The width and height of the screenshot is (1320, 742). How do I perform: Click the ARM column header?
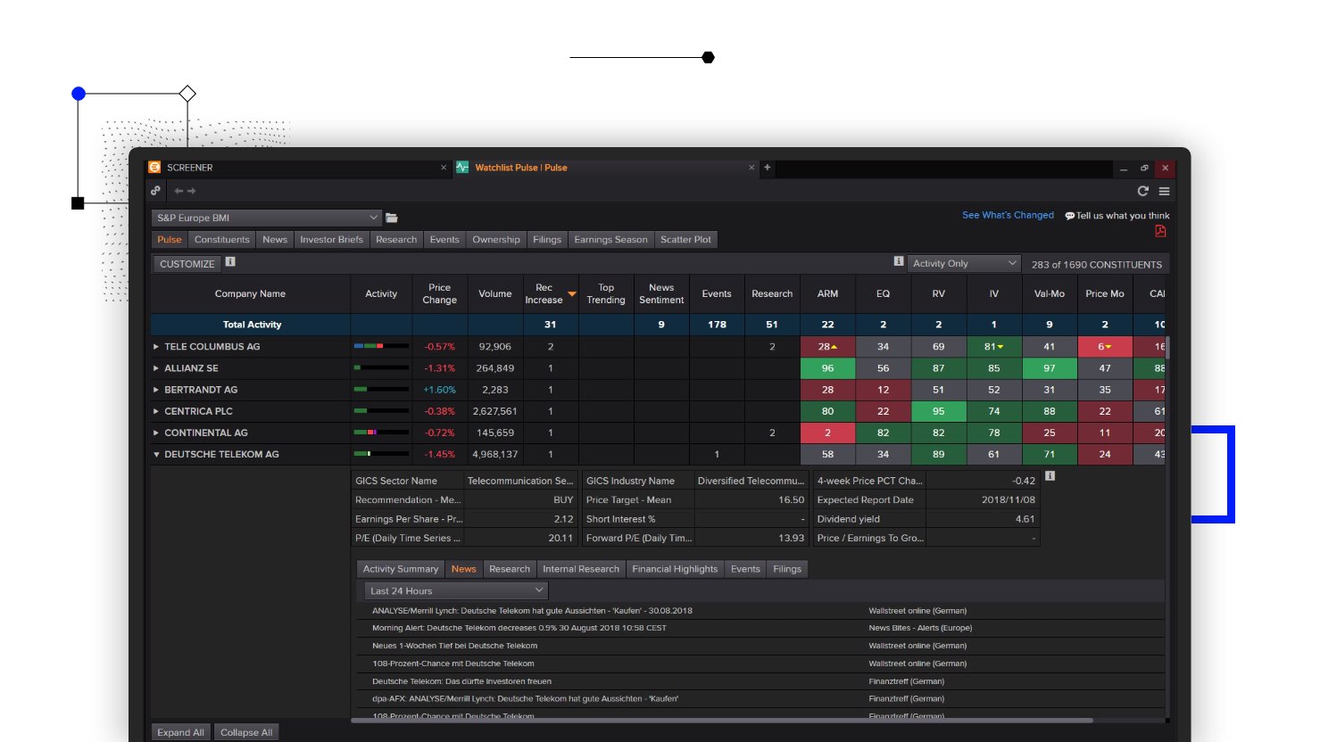827,293
